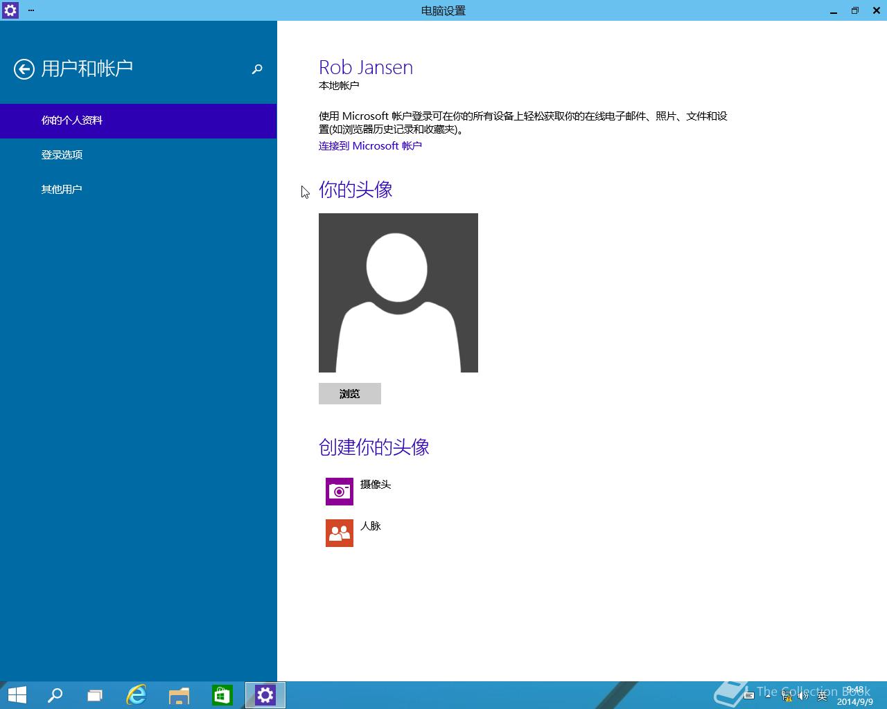Open the Windows Start button
This screenshot has height=709, width=887.
17,695
